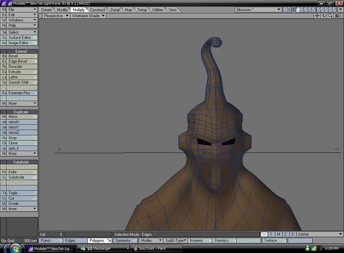Open the (none) vertex map dropdown

point(320,234)
